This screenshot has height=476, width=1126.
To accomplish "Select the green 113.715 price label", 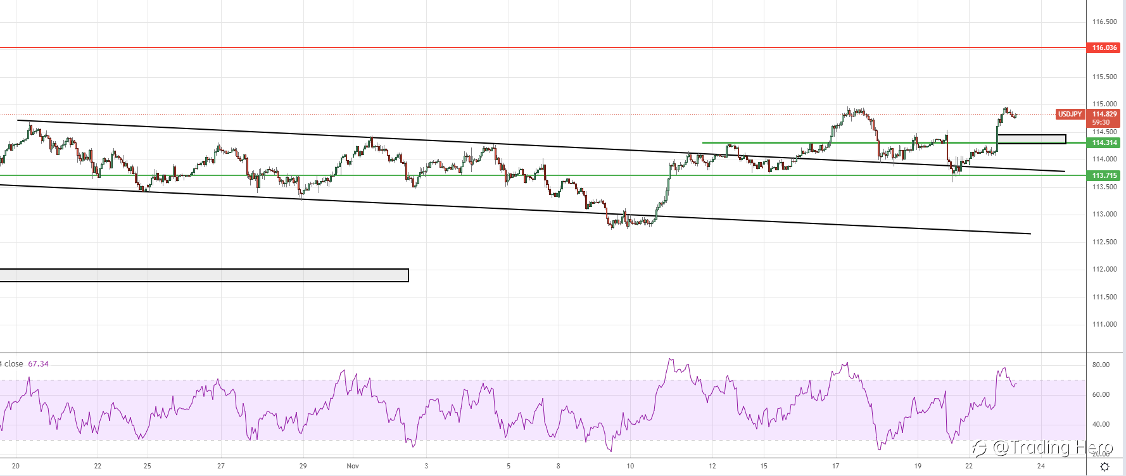I will pos(1104,175).
